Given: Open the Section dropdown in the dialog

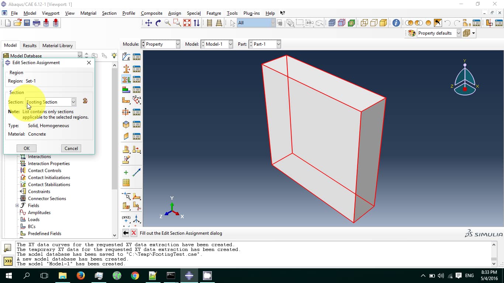Looking at the screenshot, I should click(x=73, y=102).
